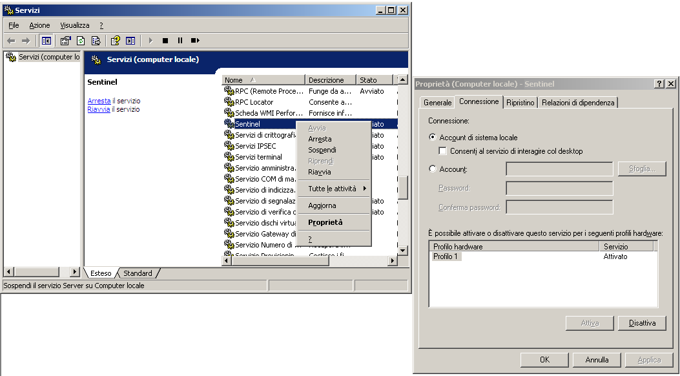Click the services list scroll-down arrow

click(402, 250)
